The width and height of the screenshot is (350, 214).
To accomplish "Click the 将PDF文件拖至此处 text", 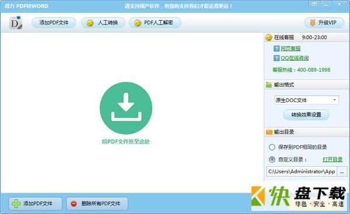I will coord(126,142).
